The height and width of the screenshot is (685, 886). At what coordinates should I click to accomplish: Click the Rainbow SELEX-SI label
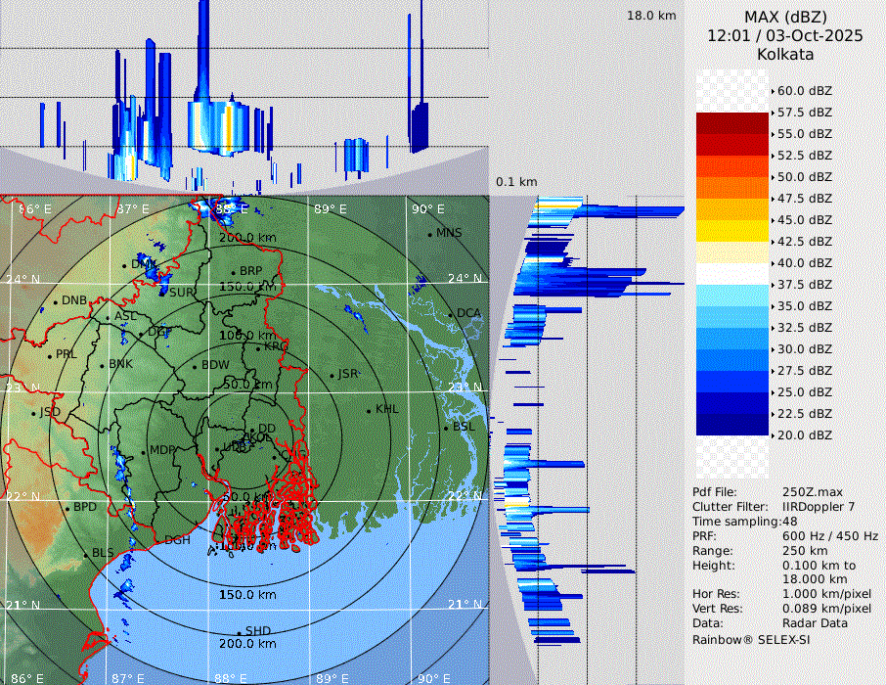point(751,639)
